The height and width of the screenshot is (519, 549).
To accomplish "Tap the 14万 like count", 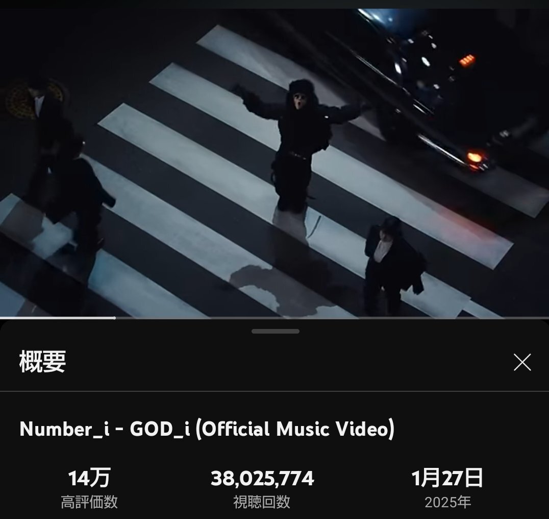I will (89, 478).
